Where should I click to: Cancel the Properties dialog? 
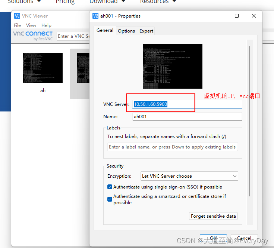[x=244, y=238]
